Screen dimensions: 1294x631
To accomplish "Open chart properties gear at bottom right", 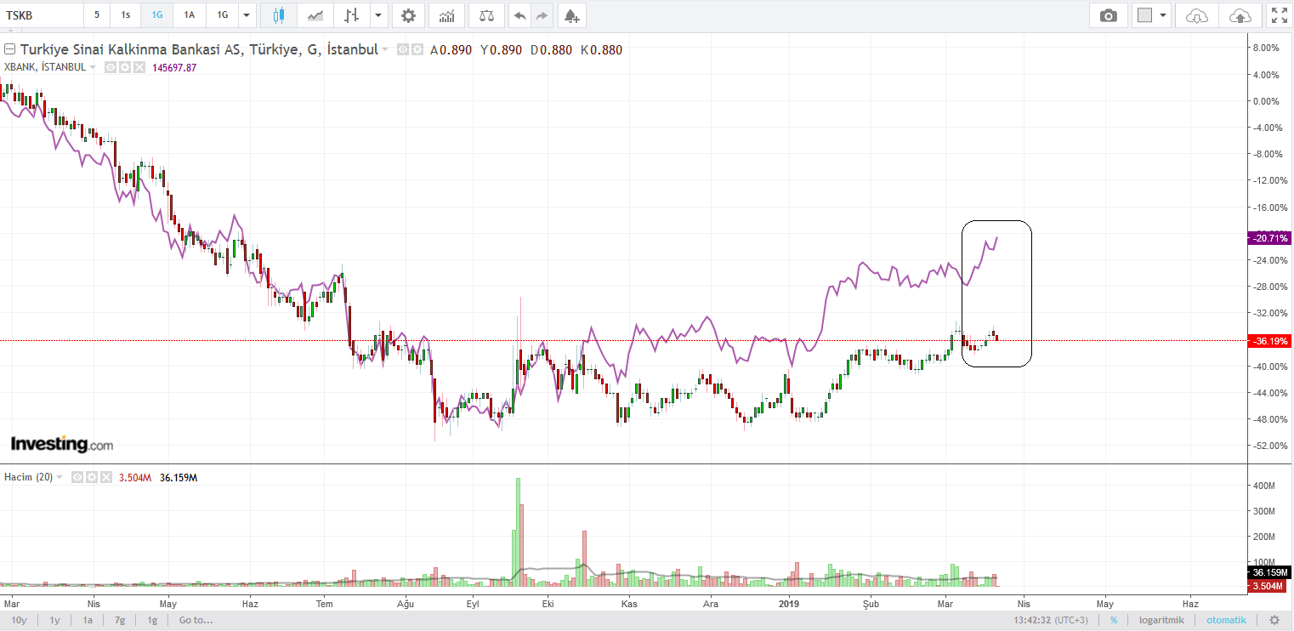I will coord(1274,620).
